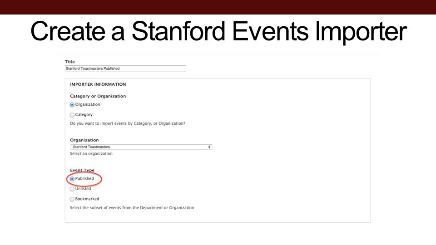Click 'Do you want to import events' help text
The height and width of the screenshot is (245, 436).
click(x=127, y=123)
